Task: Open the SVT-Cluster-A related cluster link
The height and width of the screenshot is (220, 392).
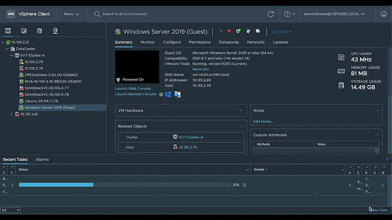Action: pyautogui.click(x=191, y=137)
